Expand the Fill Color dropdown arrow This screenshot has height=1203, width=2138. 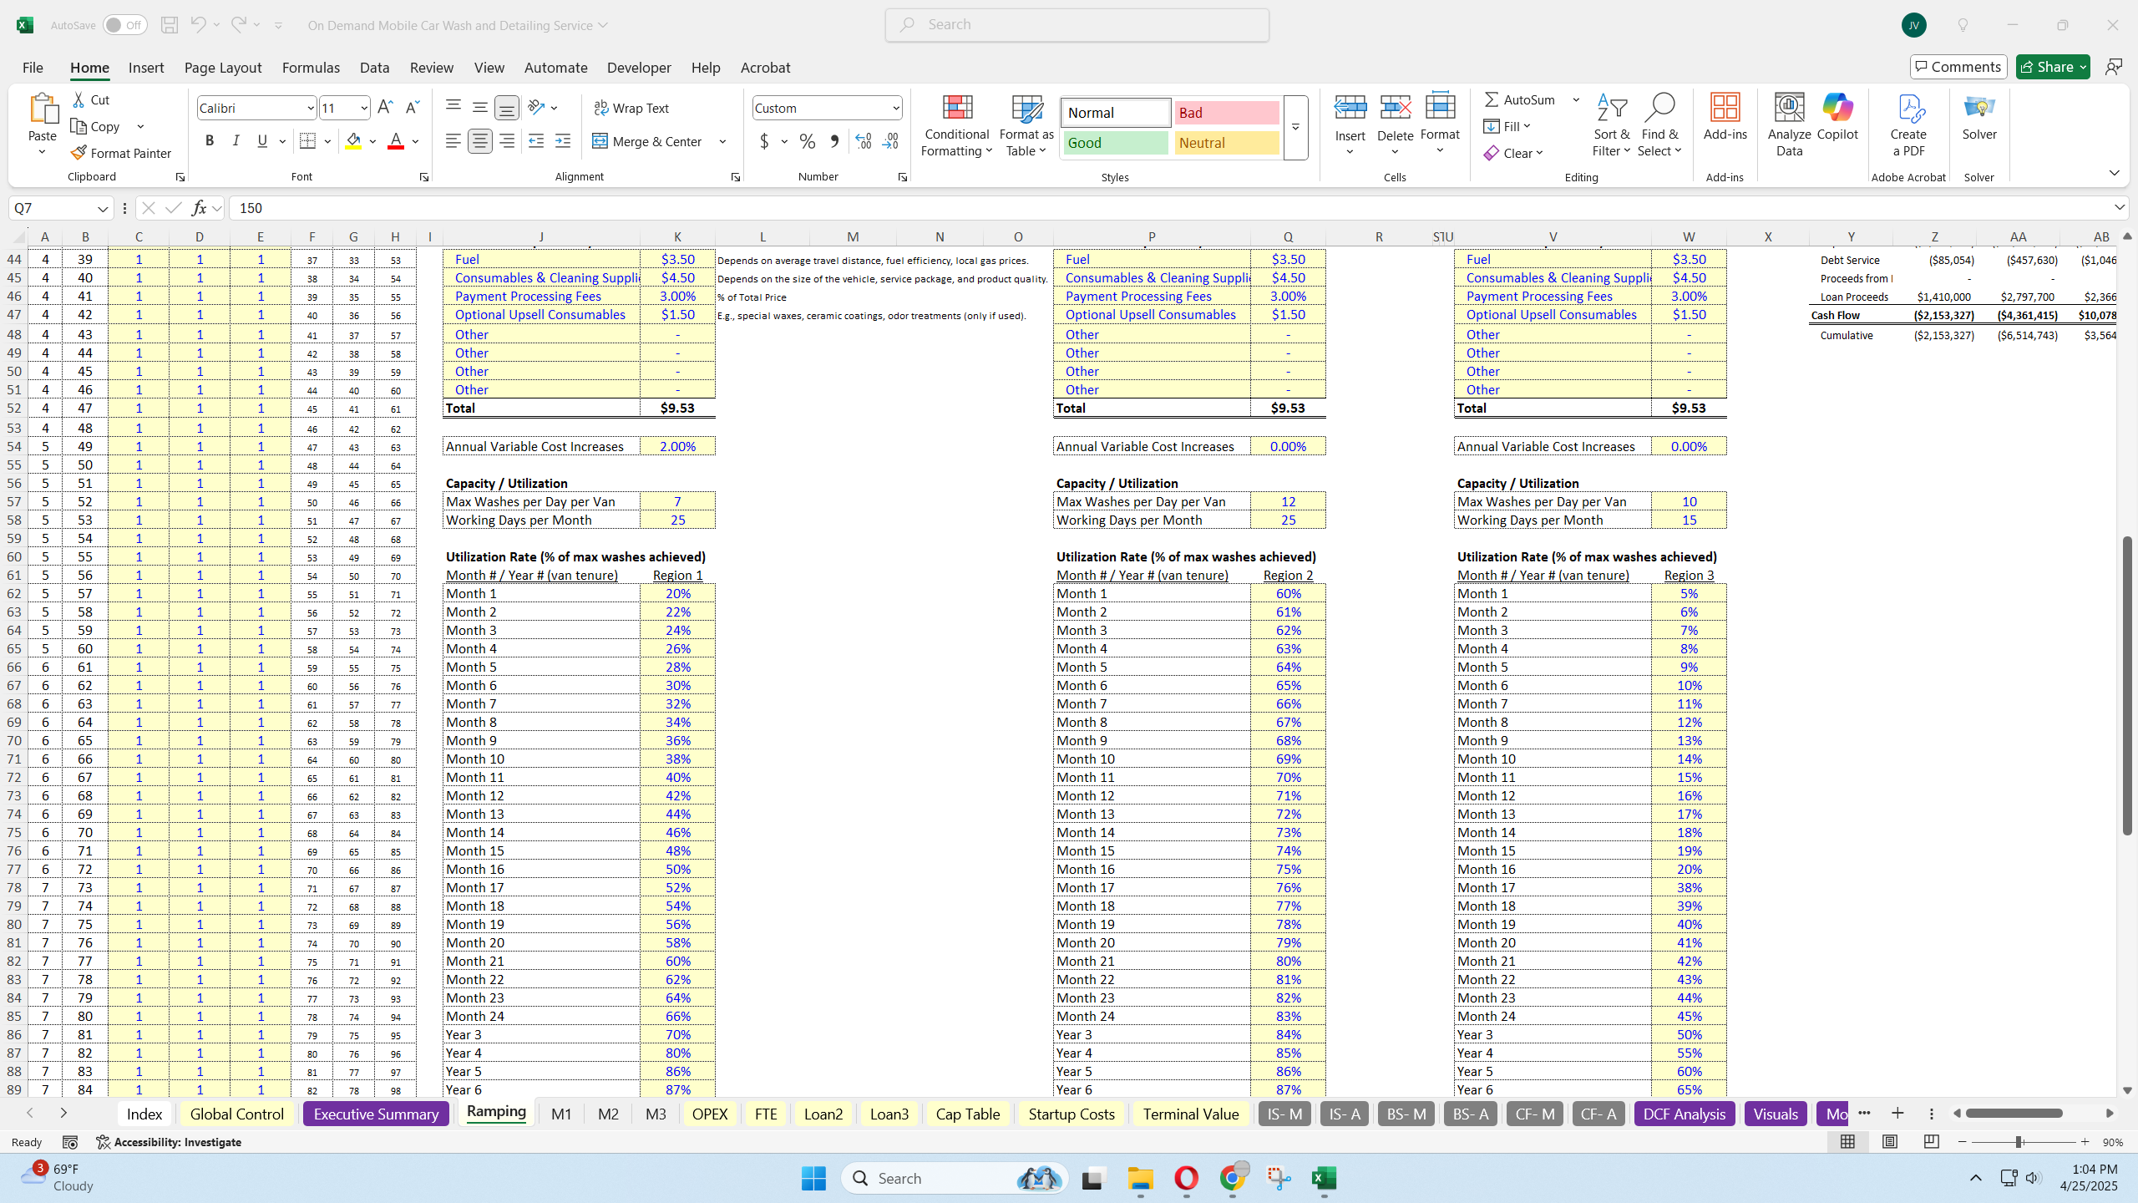pyautogui.click(x=372, y=141)
